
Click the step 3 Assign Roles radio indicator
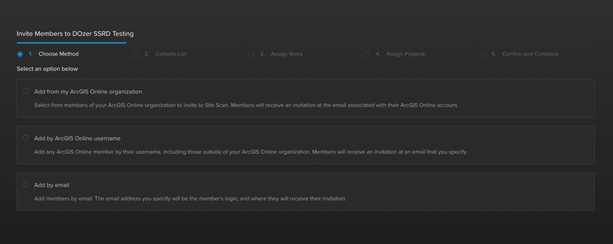[251, 54]
